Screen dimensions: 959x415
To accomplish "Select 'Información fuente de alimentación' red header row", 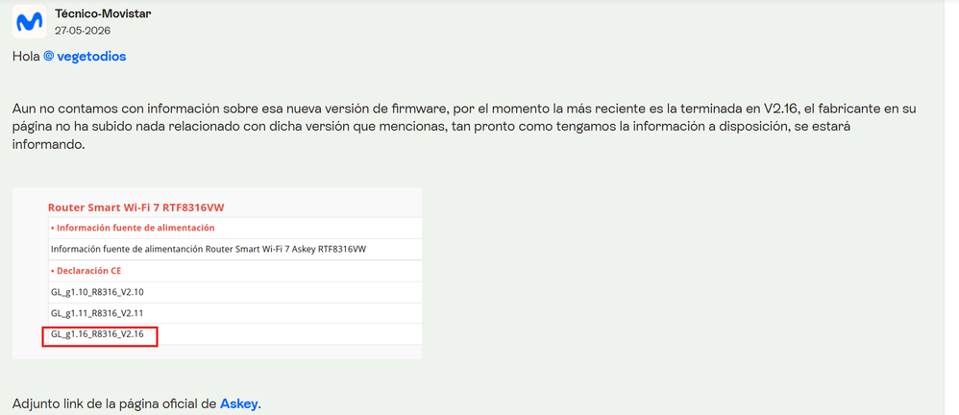I will pyautogui.click(x=234, y=228).
